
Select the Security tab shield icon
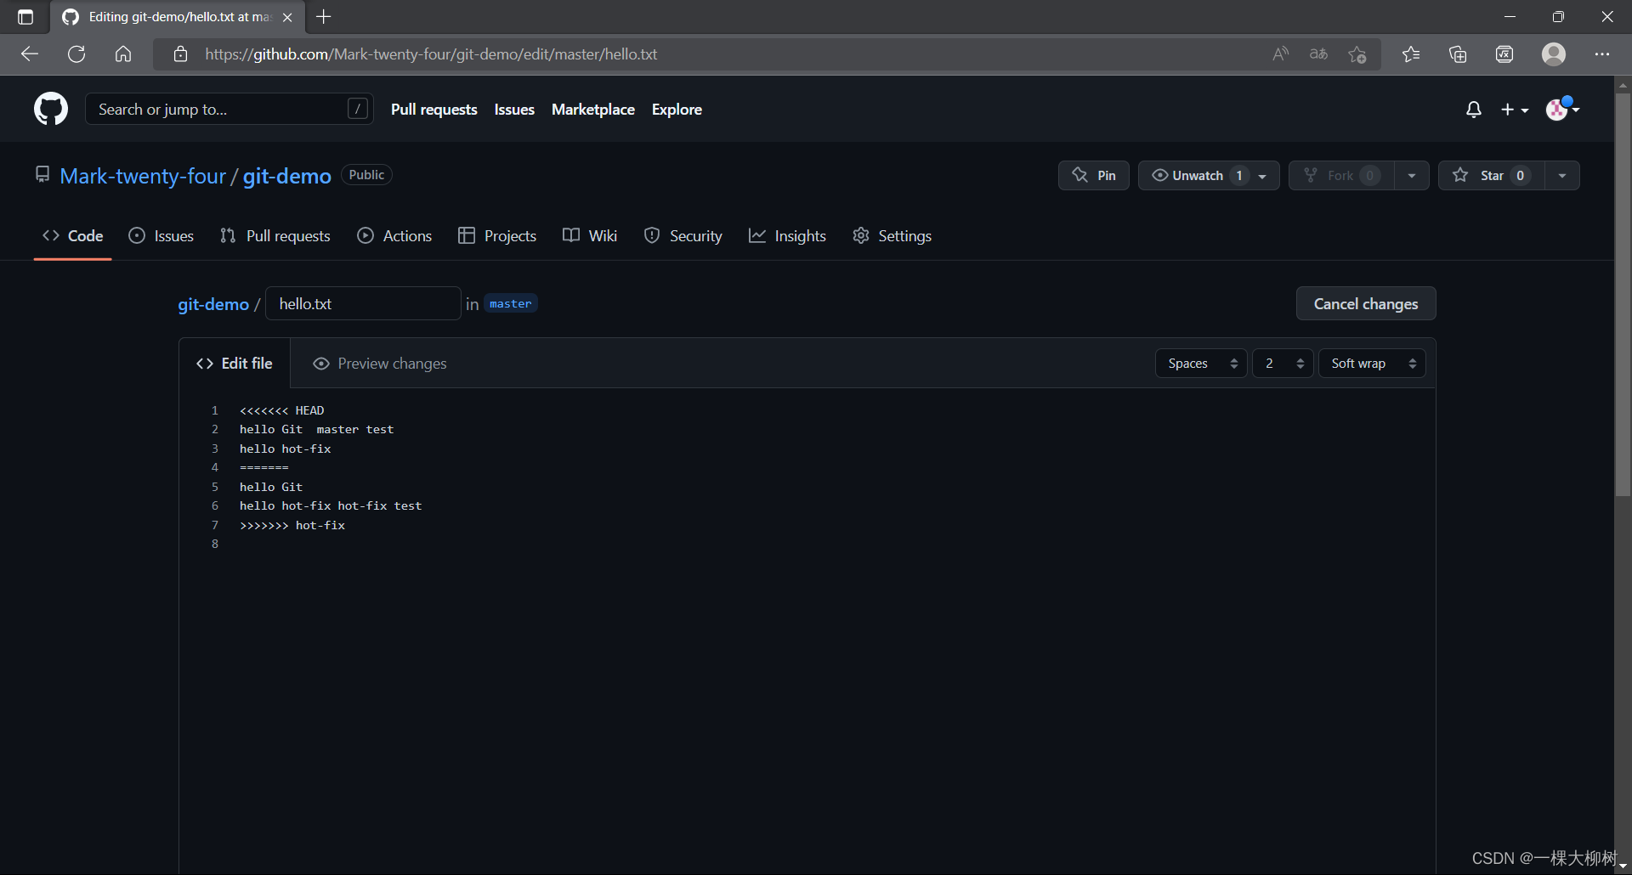652,235
